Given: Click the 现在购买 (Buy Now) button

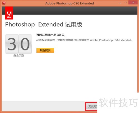Looking at the screenshot, I should point(45,50).
